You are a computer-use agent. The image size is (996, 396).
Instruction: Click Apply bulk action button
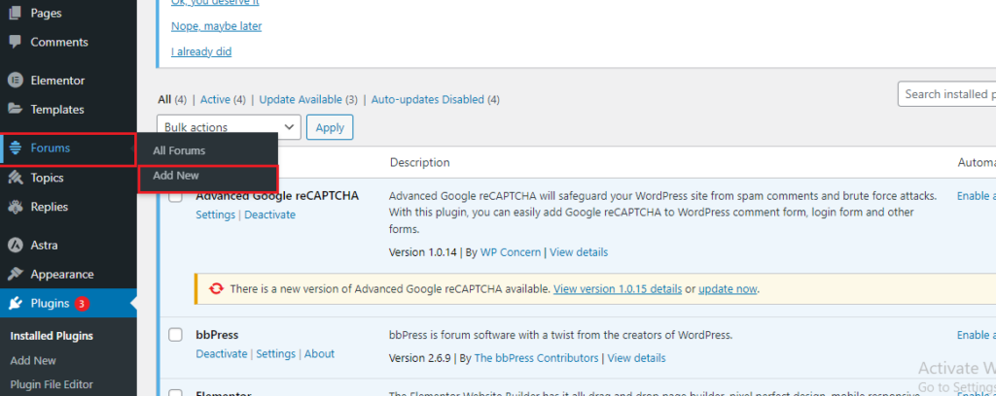click(330, 127)
